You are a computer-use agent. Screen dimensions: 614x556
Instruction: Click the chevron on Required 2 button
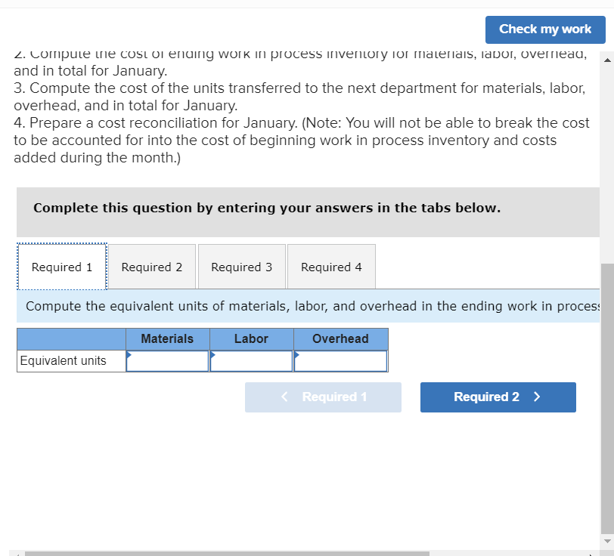click(537, 397)
